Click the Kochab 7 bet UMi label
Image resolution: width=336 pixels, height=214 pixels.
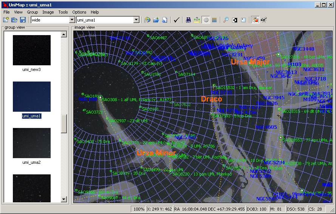(199, 157)
